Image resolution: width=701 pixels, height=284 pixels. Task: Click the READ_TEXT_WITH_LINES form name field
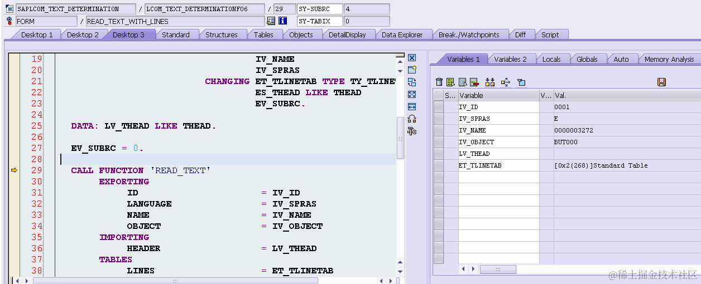coord(175,21)
